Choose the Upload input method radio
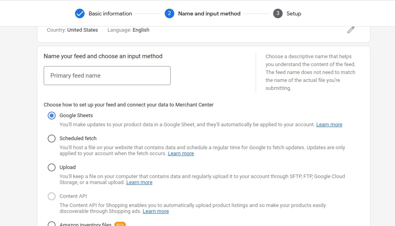The image size is (395, 226). [52, 167]
